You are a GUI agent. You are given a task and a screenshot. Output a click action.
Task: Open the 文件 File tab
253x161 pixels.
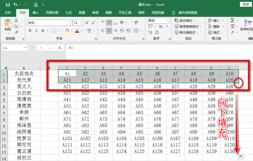tap(8, 13)
